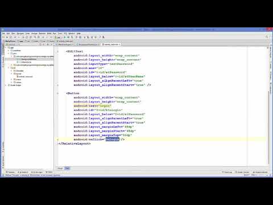This screenshot has height=205, width=273.
Task: Click the Project panel hide icon
Action: pos(51,44)
